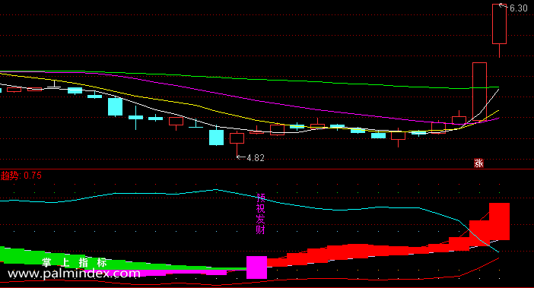Click the red divider between chart panels
The height and width of the screenshot is (288, 534).
click(267, 169)
